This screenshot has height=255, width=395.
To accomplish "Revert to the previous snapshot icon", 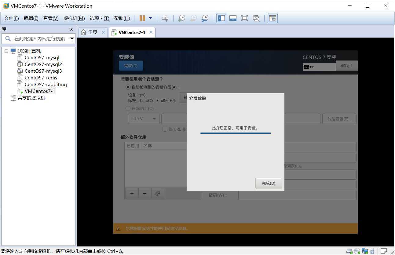I will click(x=193, y=18).
